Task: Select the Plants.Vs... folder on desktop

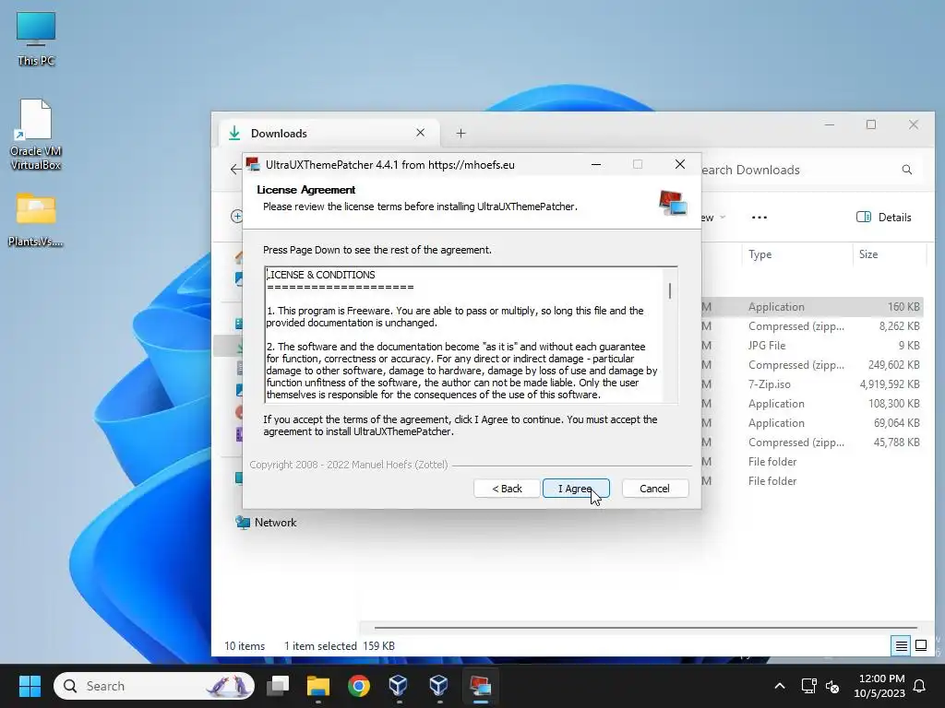Action: point(36,219)
